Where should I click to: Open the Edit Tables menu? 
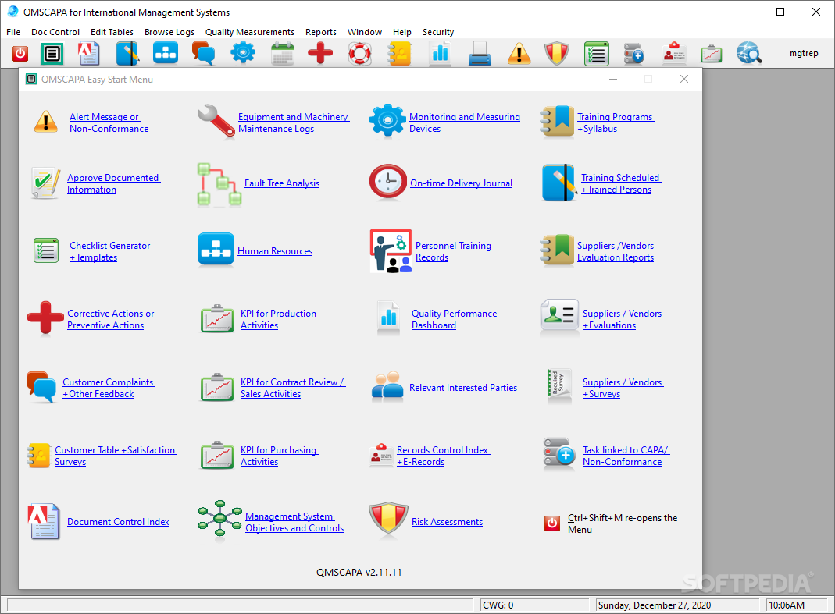[112, 32]
